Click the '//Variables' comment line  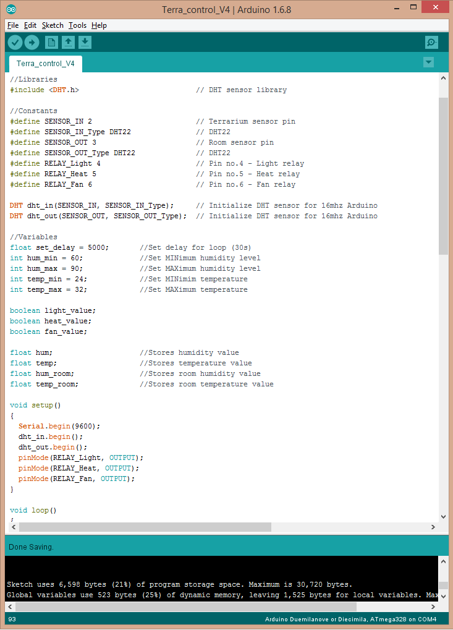click(x=34, y=237)
